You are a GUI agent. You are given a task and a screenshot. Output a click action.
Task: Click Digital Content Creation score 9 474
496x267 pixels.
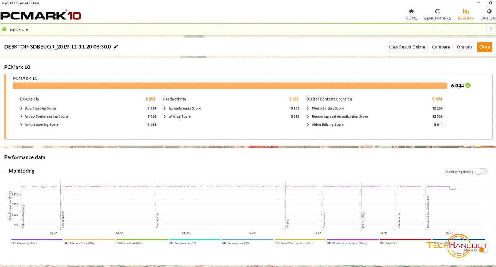[x=437, y=99]
